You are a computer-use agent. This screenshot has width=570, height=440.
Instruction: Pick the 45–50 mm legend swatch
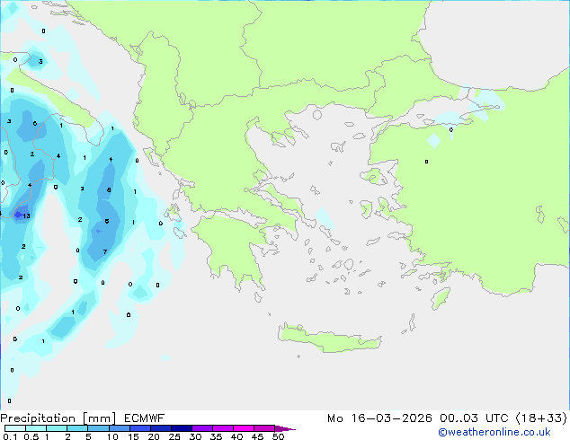click(x=264, y=428)
